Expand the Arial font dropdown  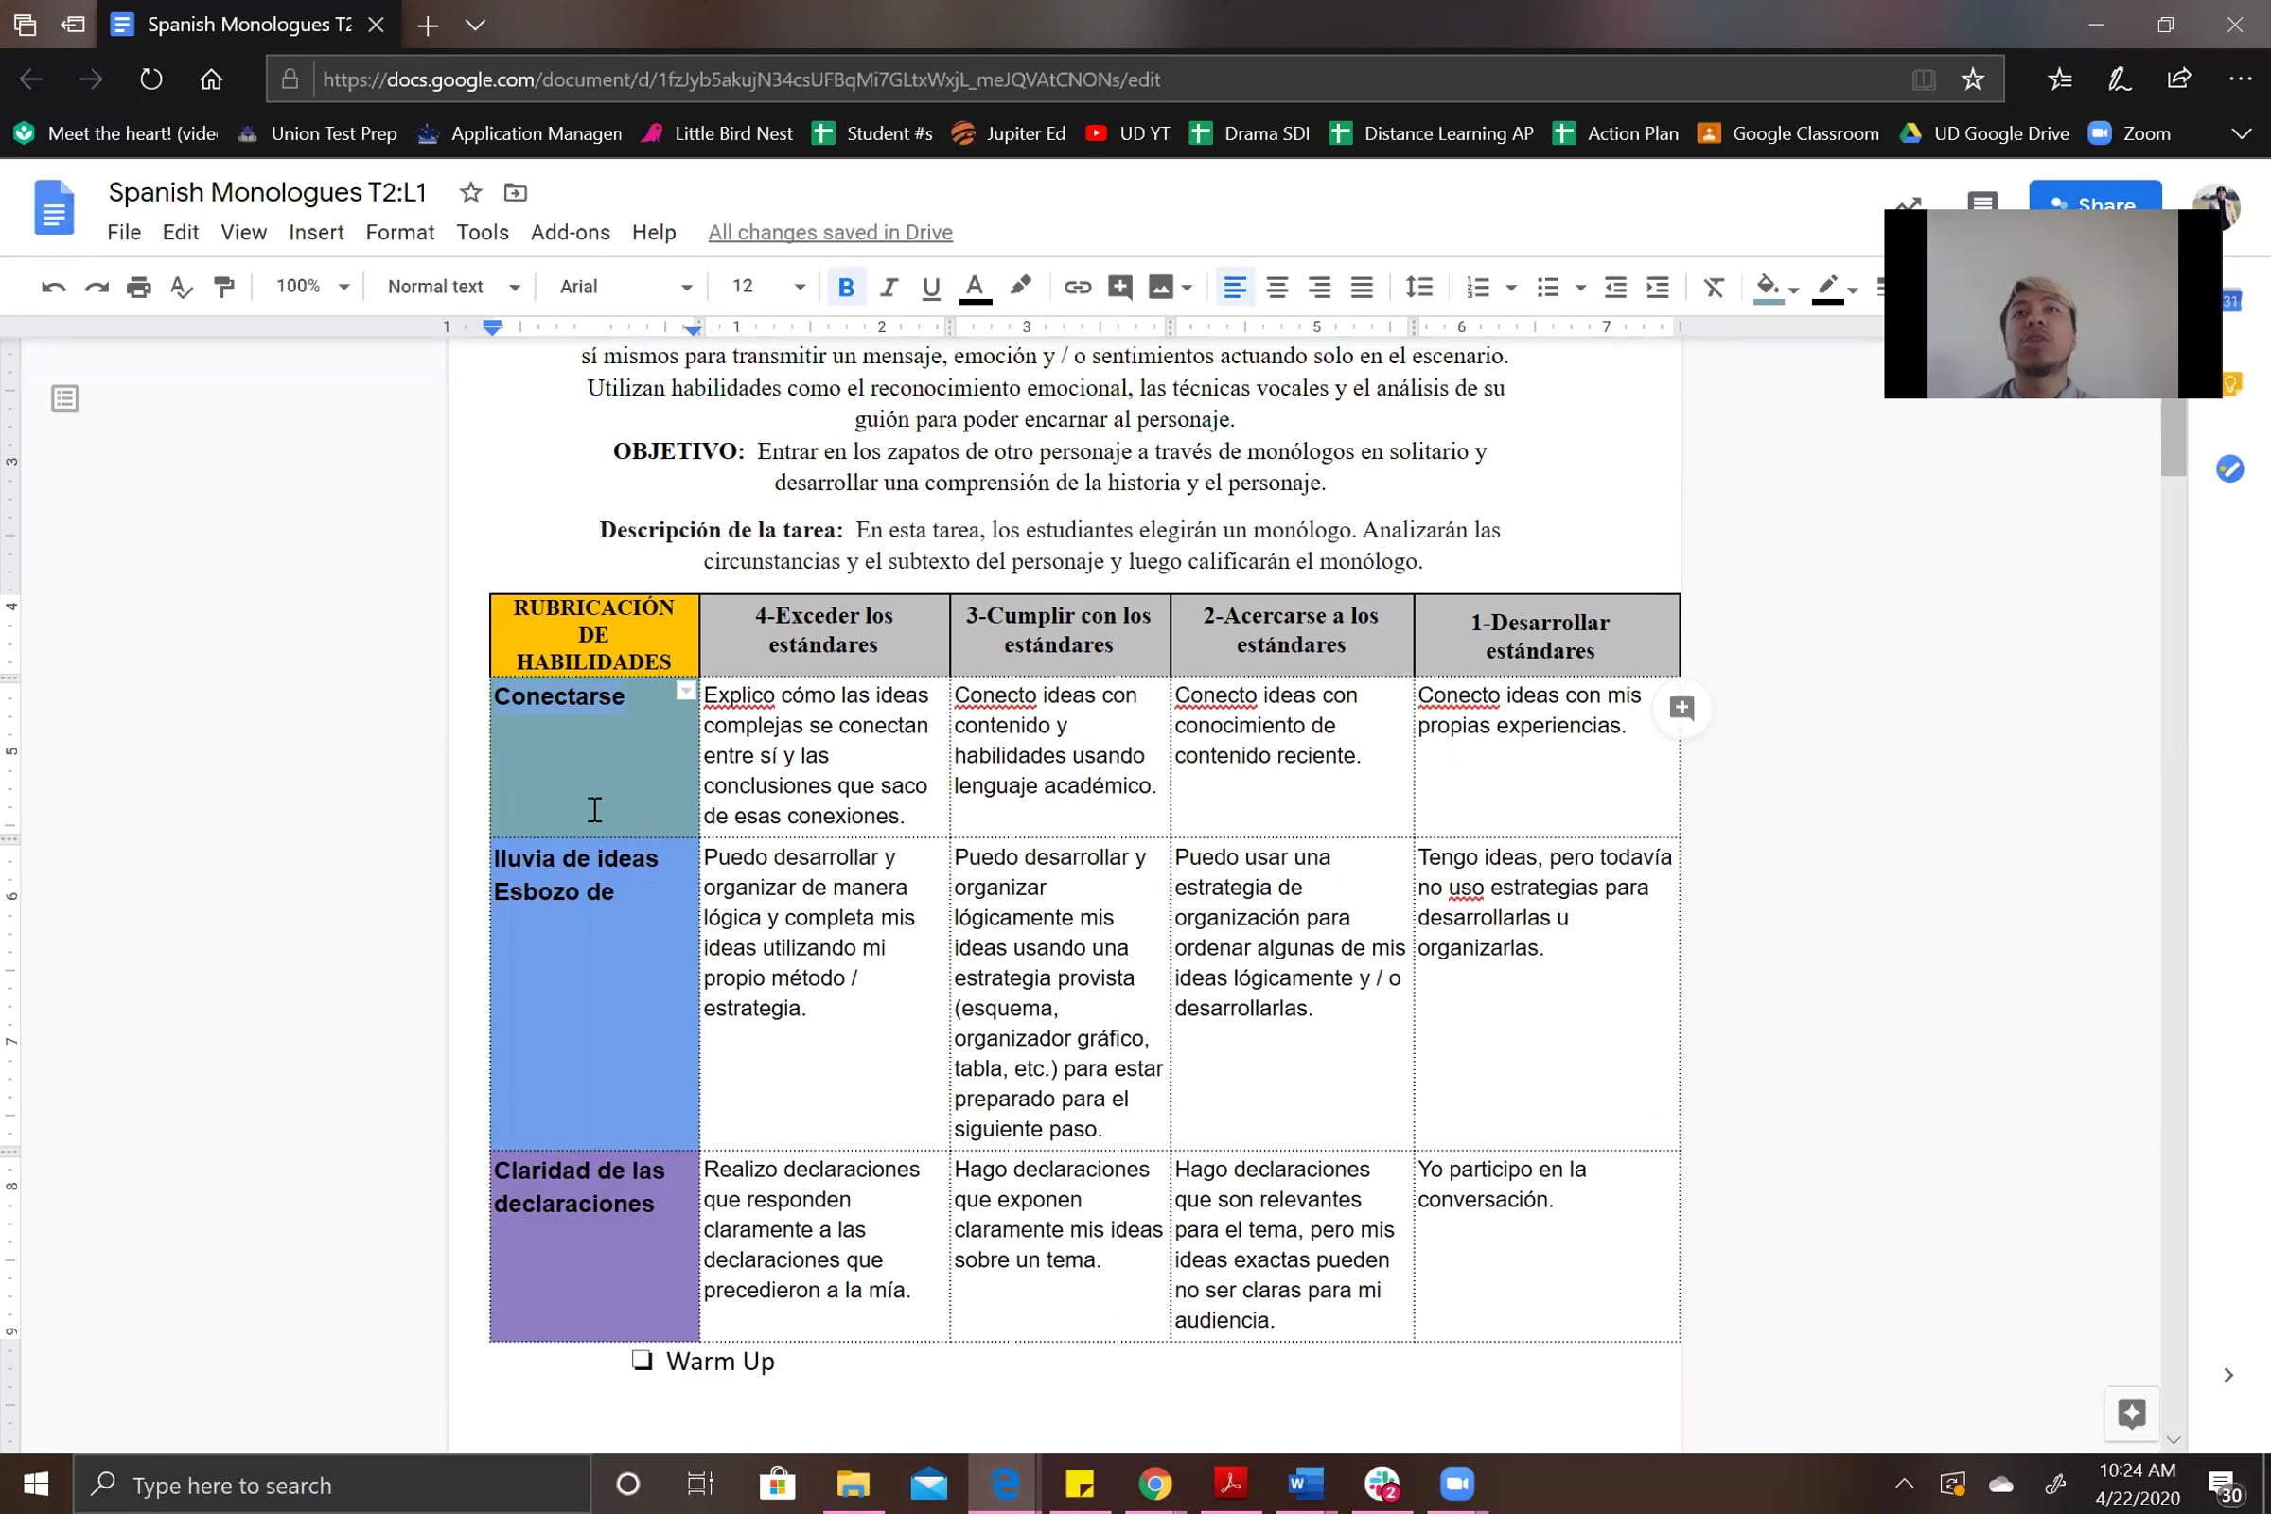pyautogui.click(x=625, y=287)
